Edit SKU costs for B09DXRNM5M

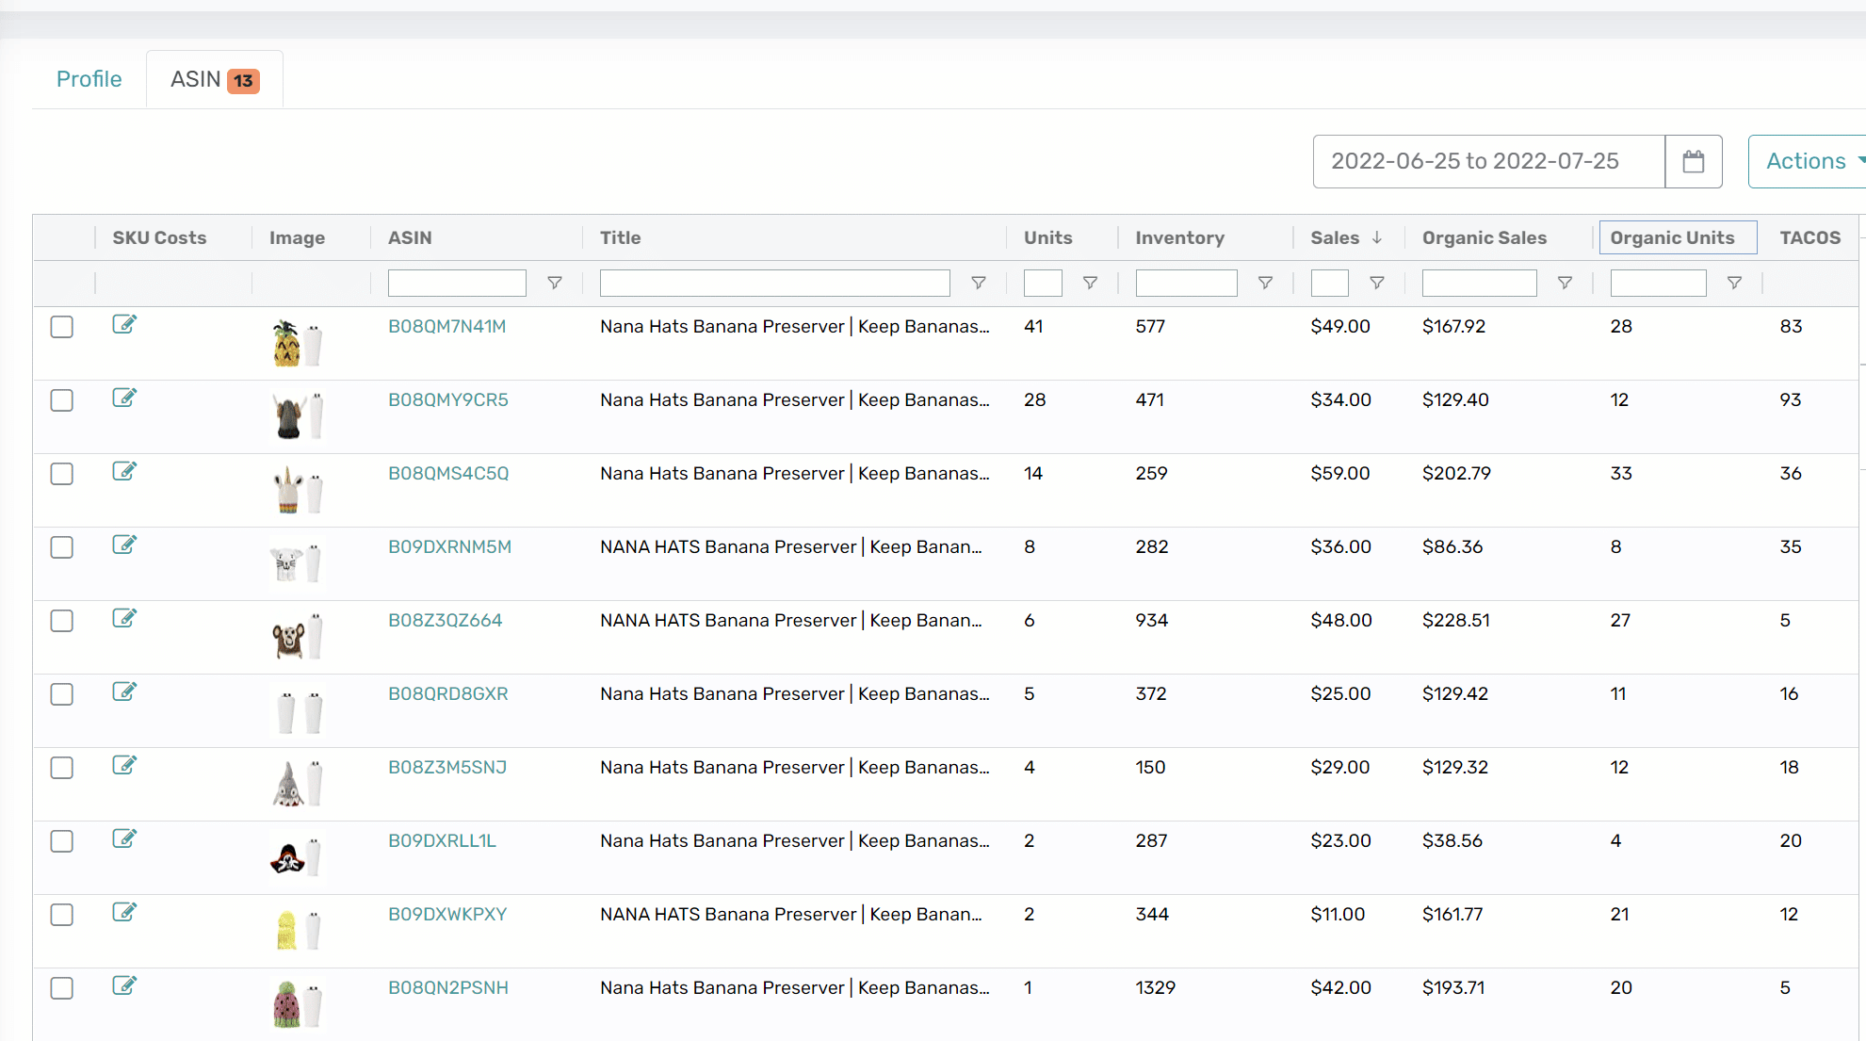pyautogui.click(x=124, y=545)
